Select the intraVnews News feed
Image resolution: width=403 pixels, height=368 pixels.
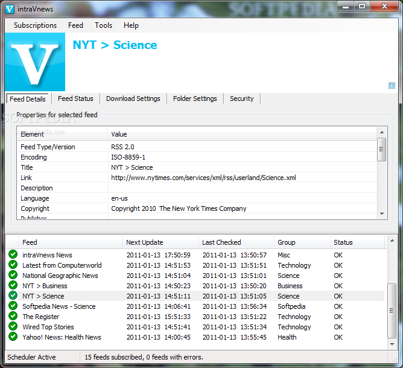point(195,255)
